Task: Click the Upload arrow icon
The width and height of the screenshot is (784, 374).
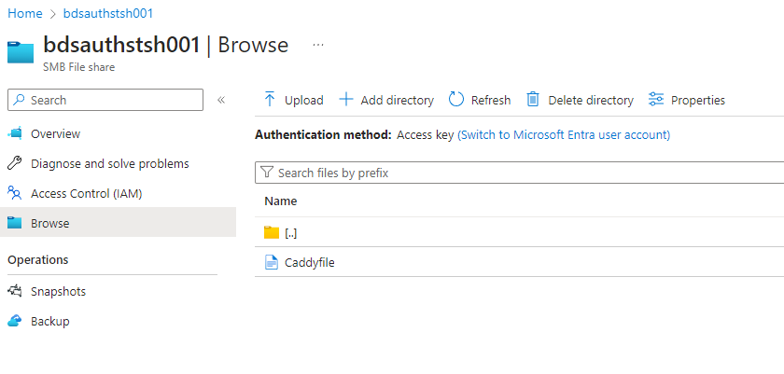Action: point(270,100)
